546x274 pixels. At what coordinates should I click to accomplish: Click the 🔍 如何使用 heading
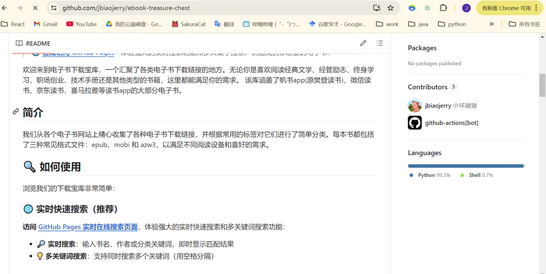click(52, 167)
